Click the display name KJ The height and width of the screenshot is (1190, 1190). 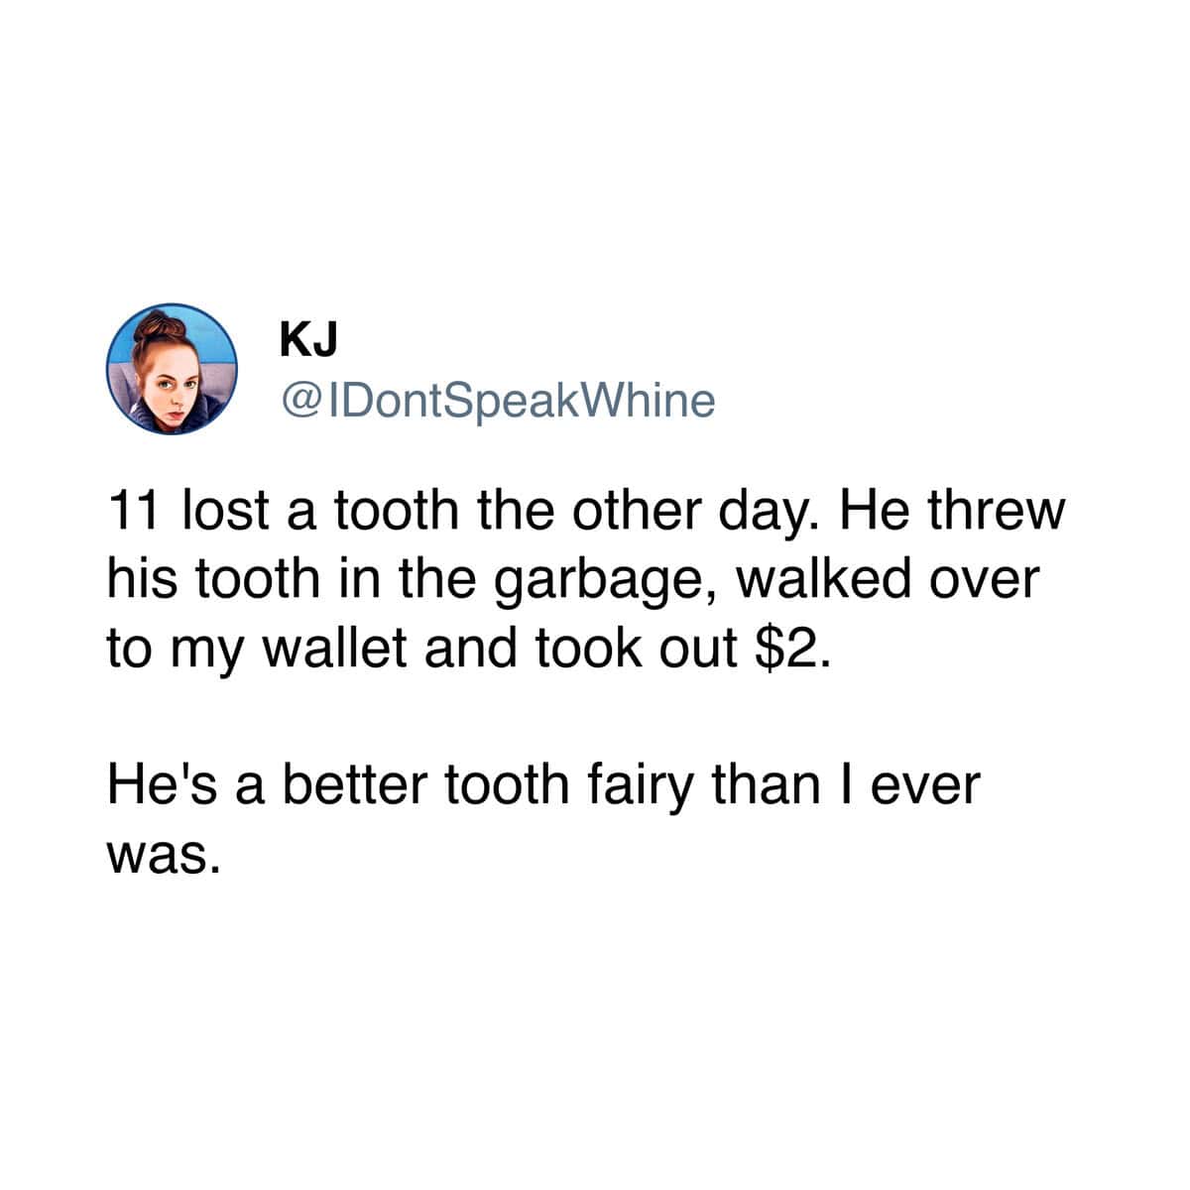pos(308,341)
